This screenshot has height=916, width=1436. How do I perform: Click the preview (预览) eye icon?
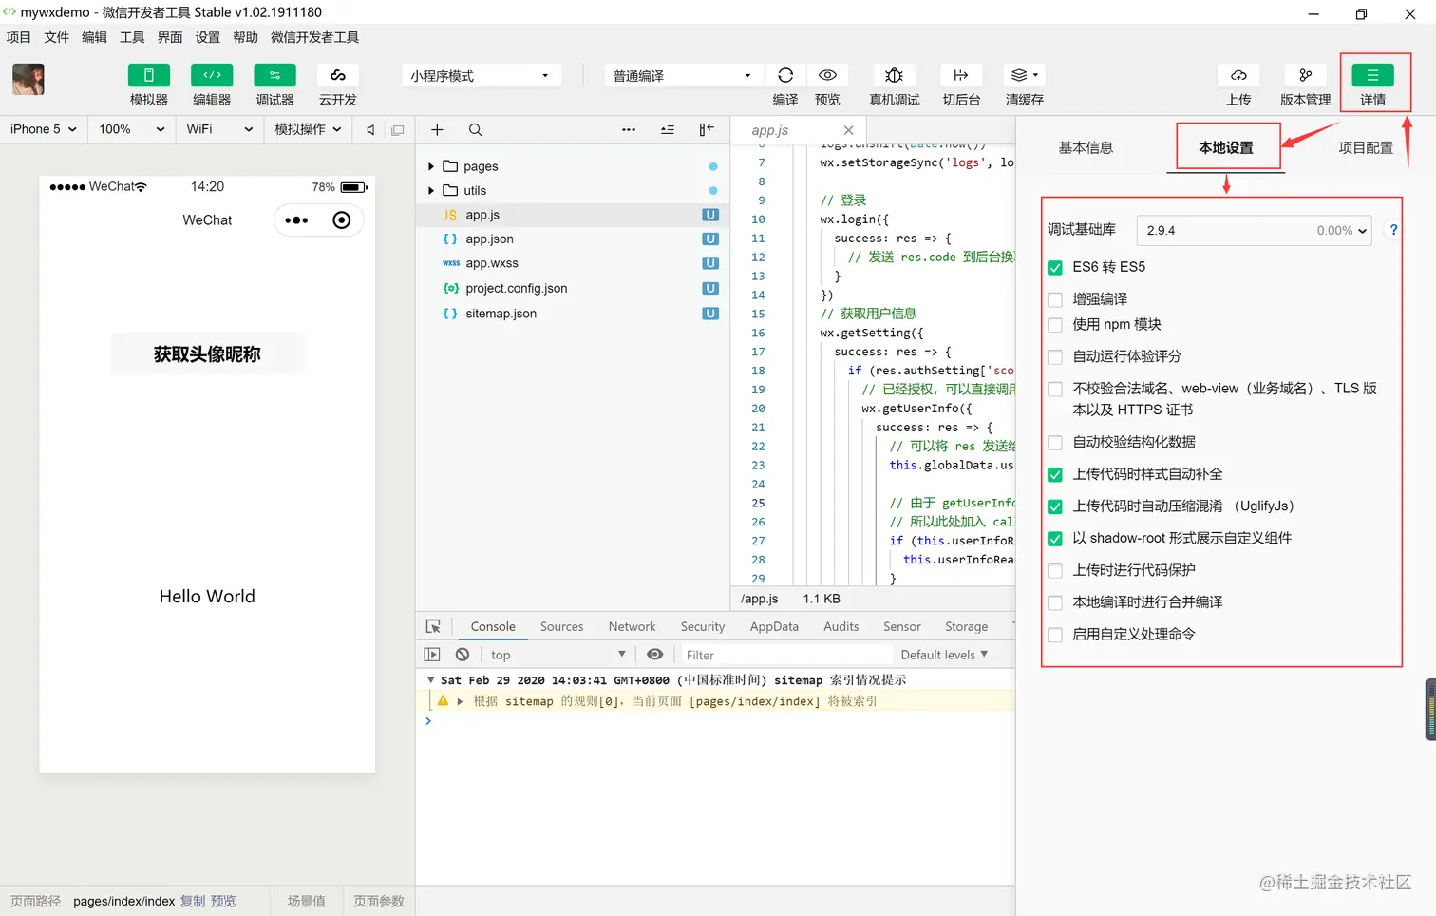pyautogui.click(x=827, y=75)
